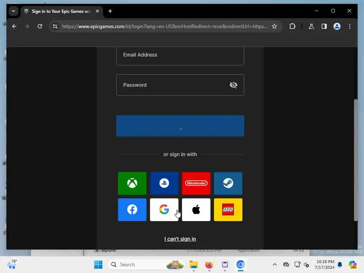Sign in with PlayStation
Viewport: 364px width, 273px height.
click(164, 183)
